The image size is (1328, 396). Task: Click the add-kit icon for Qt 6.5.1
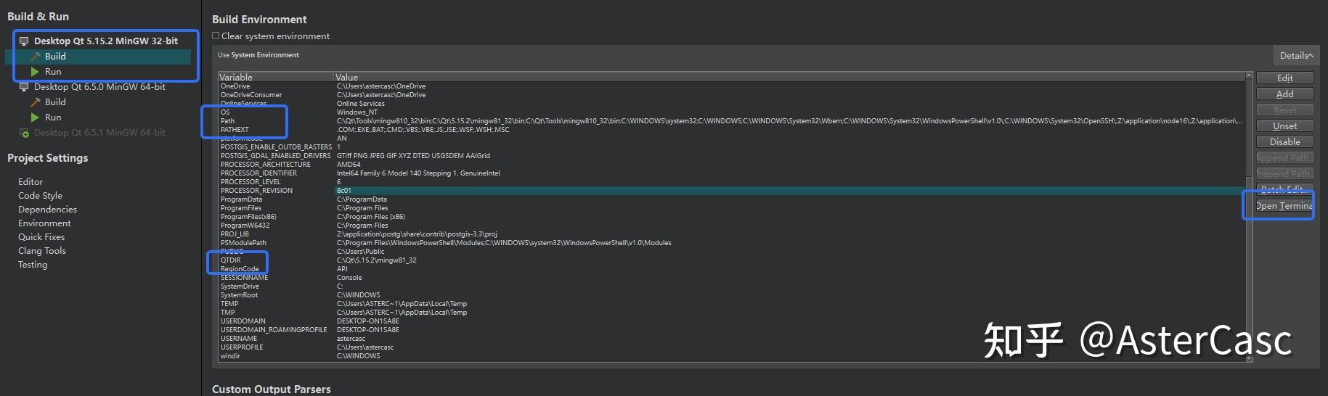pos(24,133)
